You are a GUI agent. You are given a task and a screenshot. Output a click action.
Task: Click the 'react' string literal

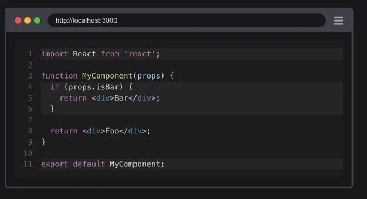[x=139, y=54]
